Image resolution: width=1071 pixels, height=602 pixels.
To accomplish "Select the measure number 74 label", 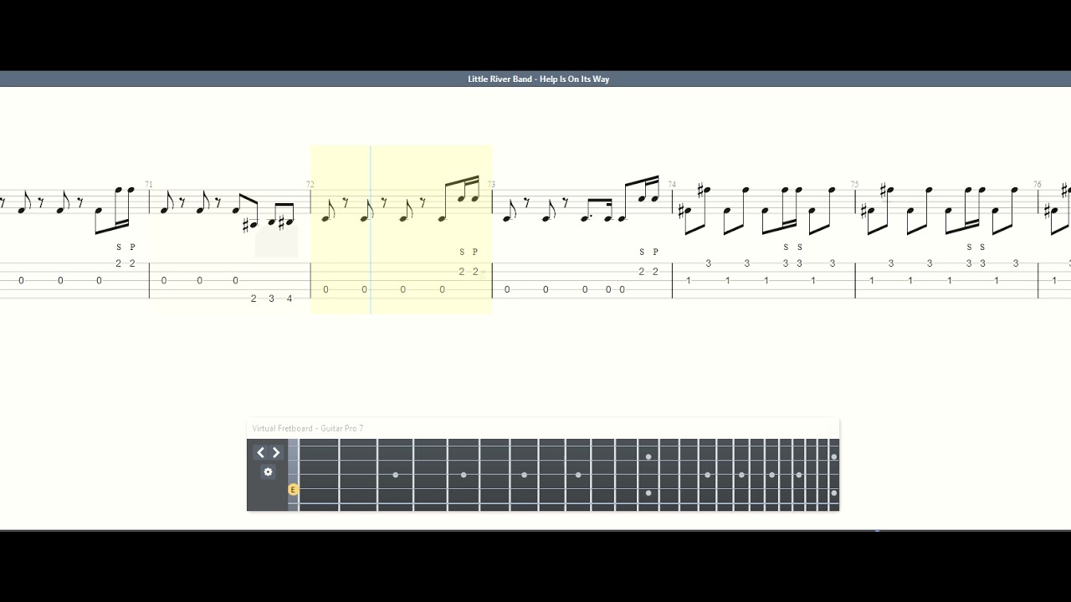I will [672, 185].
